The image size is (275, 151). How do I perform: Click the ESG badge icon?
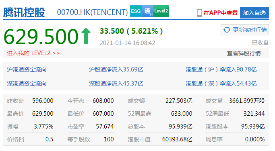pyautogui.click(x=136, y=11)
